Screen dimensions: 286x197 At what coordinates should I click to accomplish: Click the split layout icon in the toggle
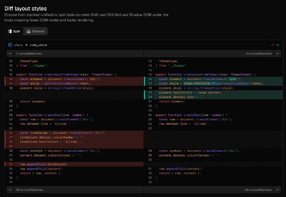(10, 31)
